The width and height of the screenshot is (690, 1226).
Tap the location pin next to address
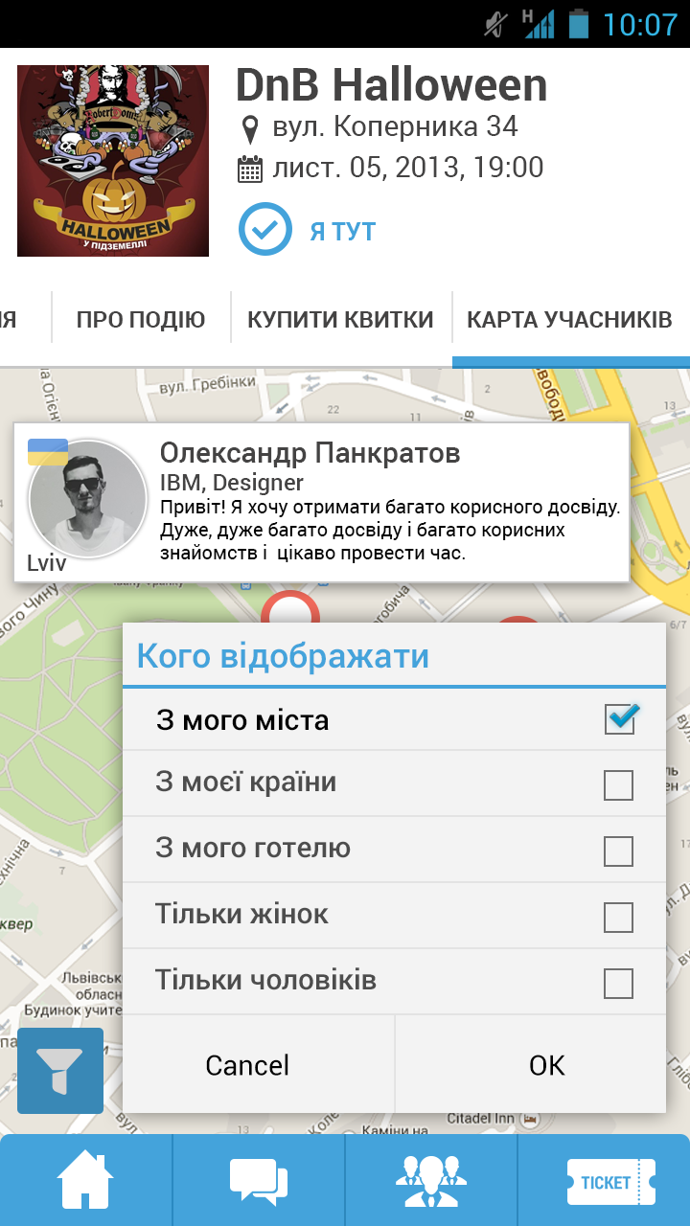point(250,127)
